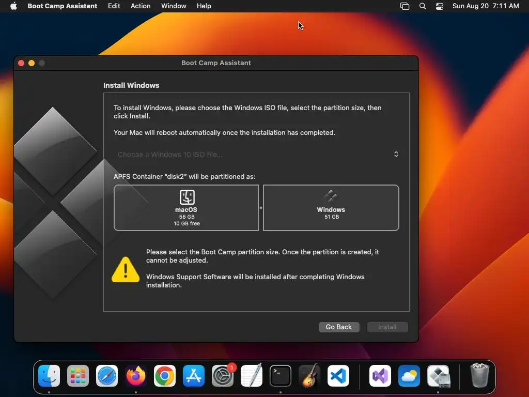Open the Boot Camp Assistant app menu
This screenshot has width=529, height=397.
[63, 6]
